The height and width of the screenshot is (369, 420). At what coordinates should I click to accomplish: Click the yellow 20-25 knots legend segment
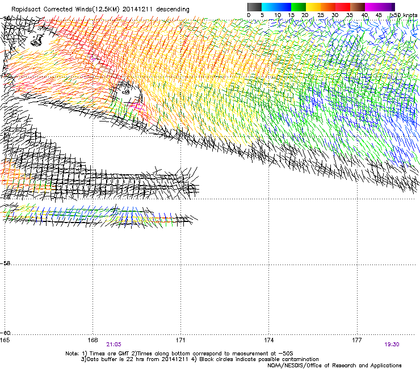[313, 7]
